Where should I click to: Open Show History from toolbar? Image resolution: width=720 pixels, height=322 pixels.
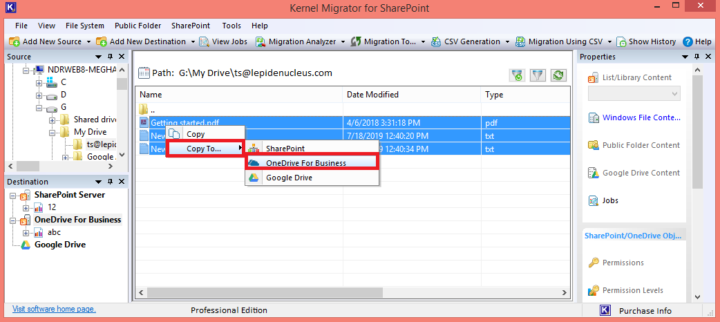point(646,41)
